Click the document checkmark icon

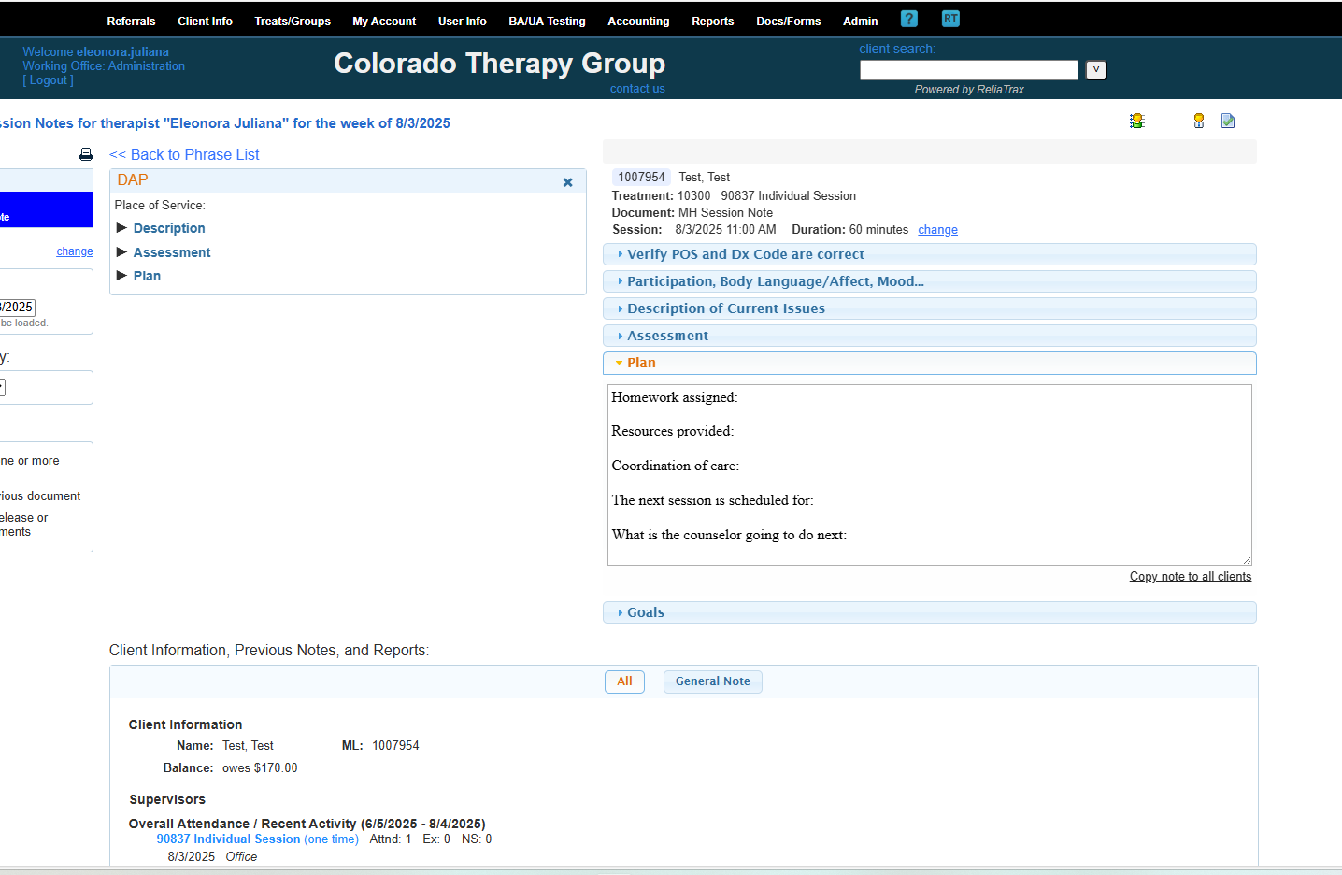pos(1228,121)
